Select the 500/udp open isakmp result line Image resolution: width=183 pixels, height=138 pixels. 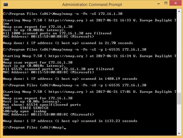click(x=24, y=111)
